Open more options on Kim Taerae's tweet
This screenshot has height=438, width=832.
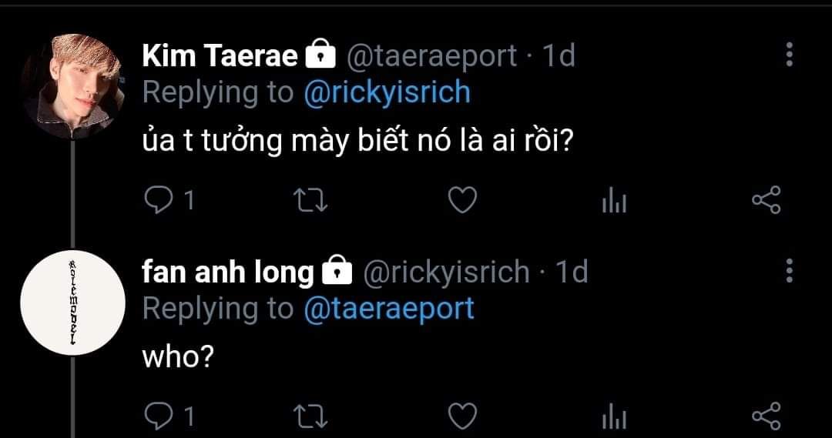(789, 54)
